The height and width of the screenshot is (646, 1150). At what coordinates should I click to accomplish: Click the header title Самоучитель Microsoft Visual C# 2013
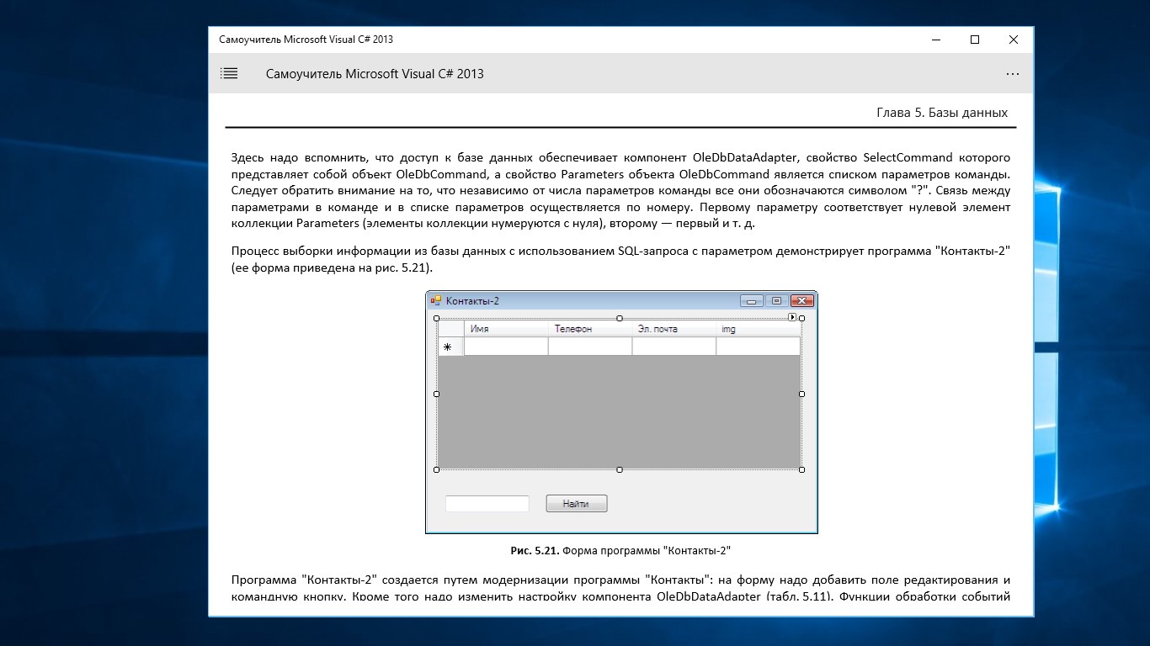tap(375, 74)
